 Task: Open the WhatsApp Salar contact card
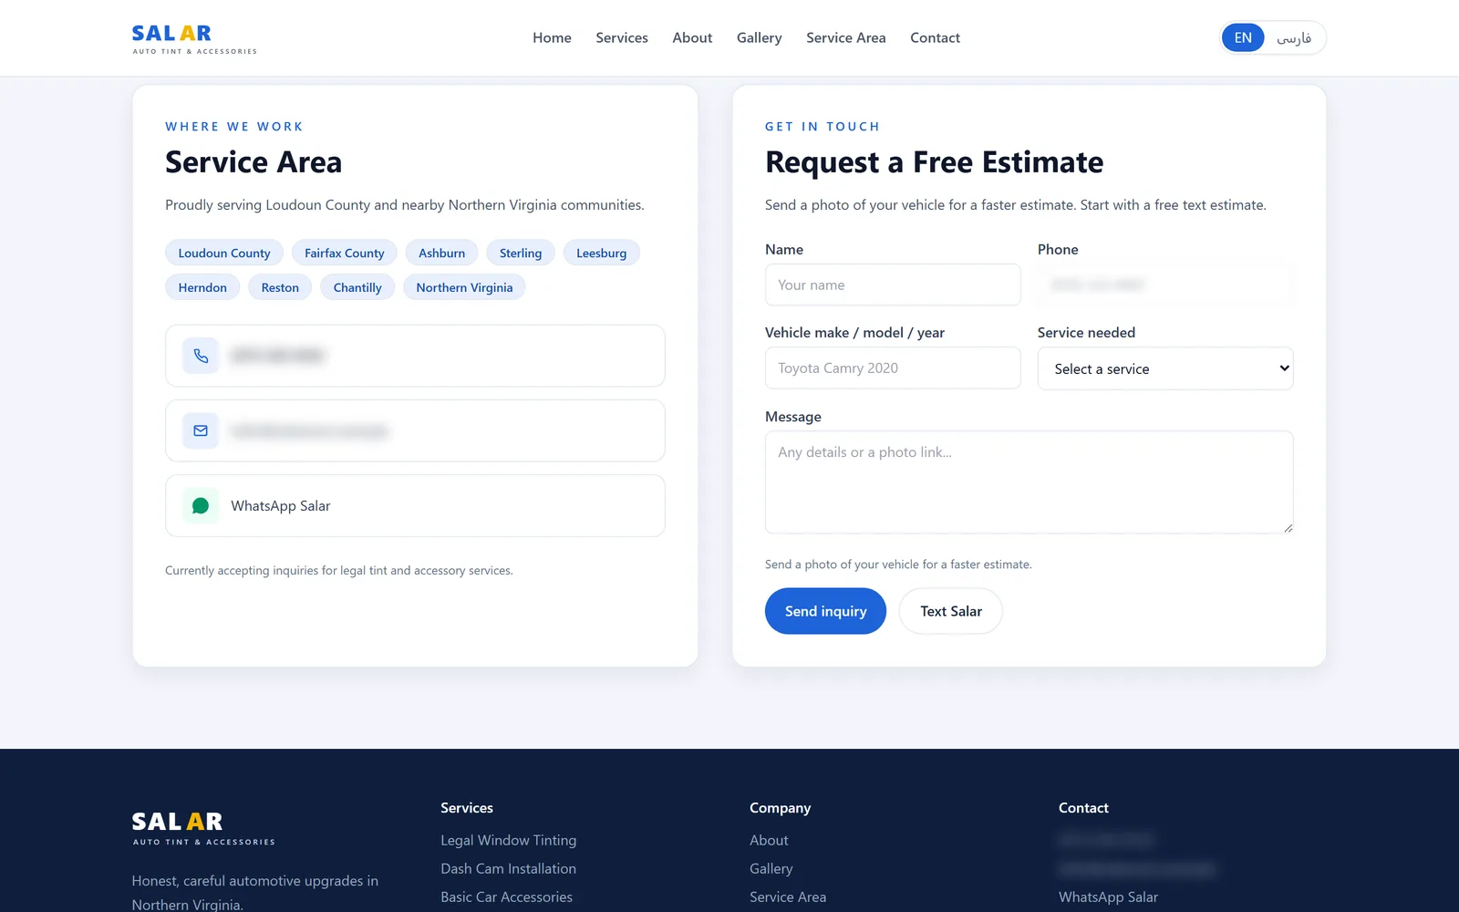click(x=415, y=506)
